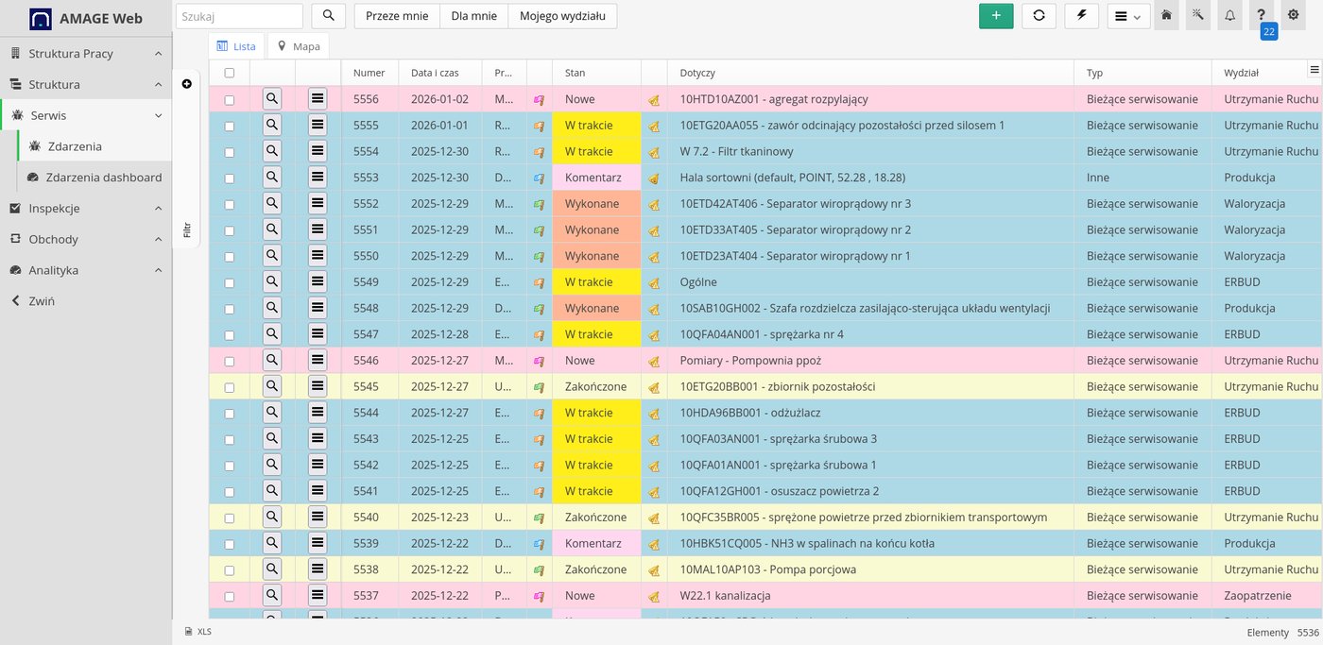Click the search magnifier button beside Szukaj
The image size is (1323, 645).
pos(328,16)
